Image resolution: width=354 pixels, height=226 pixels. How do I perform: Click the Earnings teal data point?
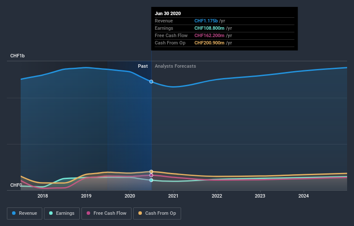click(x=151, y=180)
